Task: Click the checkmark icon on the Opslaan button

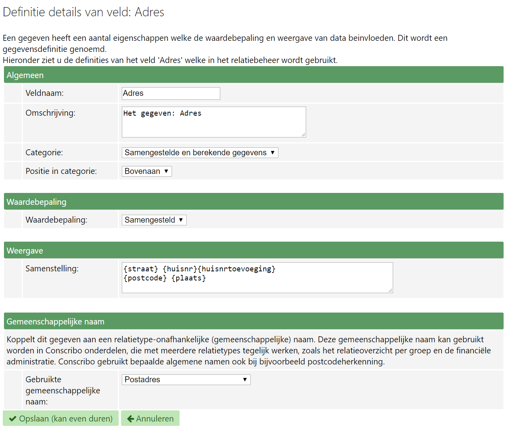Action: click(x=13, y=419)
